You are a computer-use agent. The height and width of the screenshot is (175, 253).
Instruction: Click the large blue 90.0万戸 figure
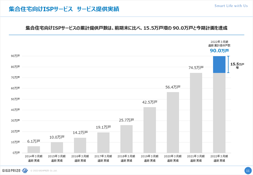point(219,51)
